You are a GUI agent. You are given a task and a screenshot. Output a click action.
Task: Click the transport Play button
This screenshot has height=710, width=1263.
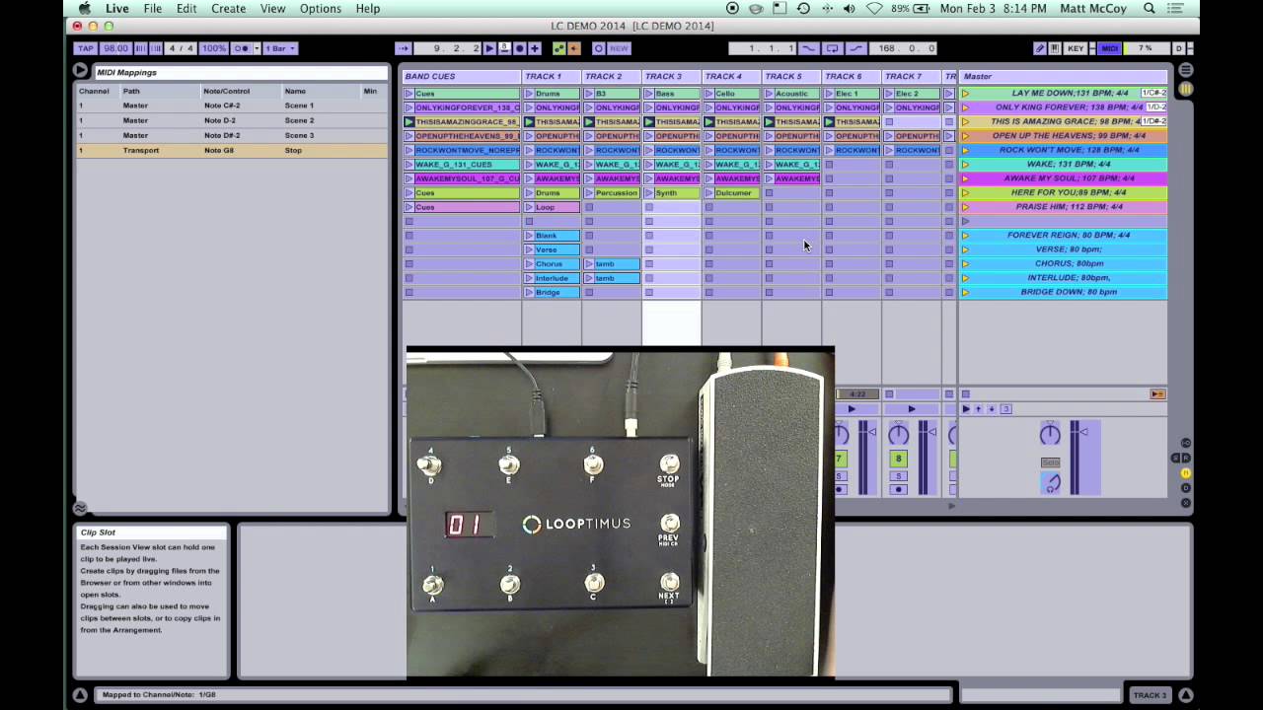point(491,48)
